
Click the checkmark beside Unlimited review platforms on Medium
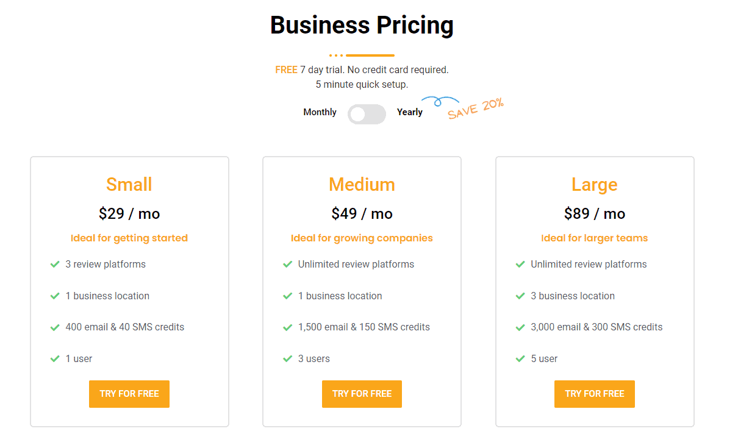pyautogui.click(x=287, y=264)
